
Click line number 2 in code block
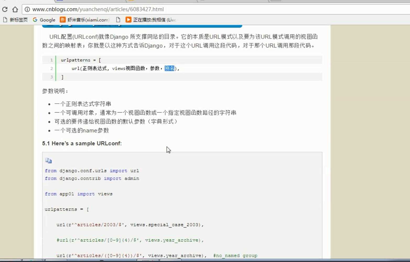point(52,68)
